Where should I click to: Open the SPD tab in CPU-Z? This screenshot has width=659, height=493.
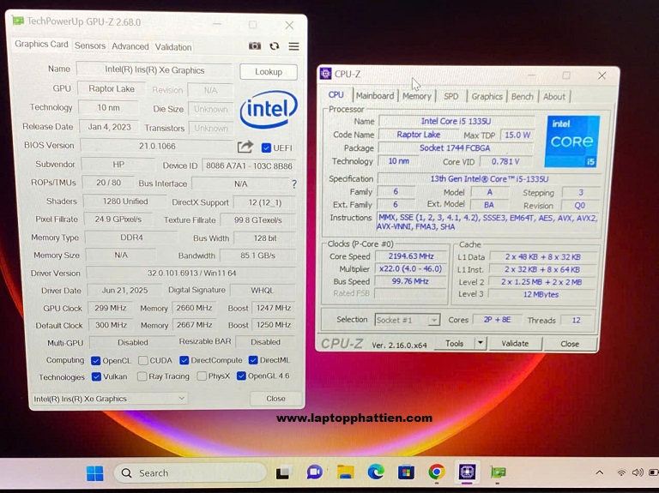tap(451, 96)
